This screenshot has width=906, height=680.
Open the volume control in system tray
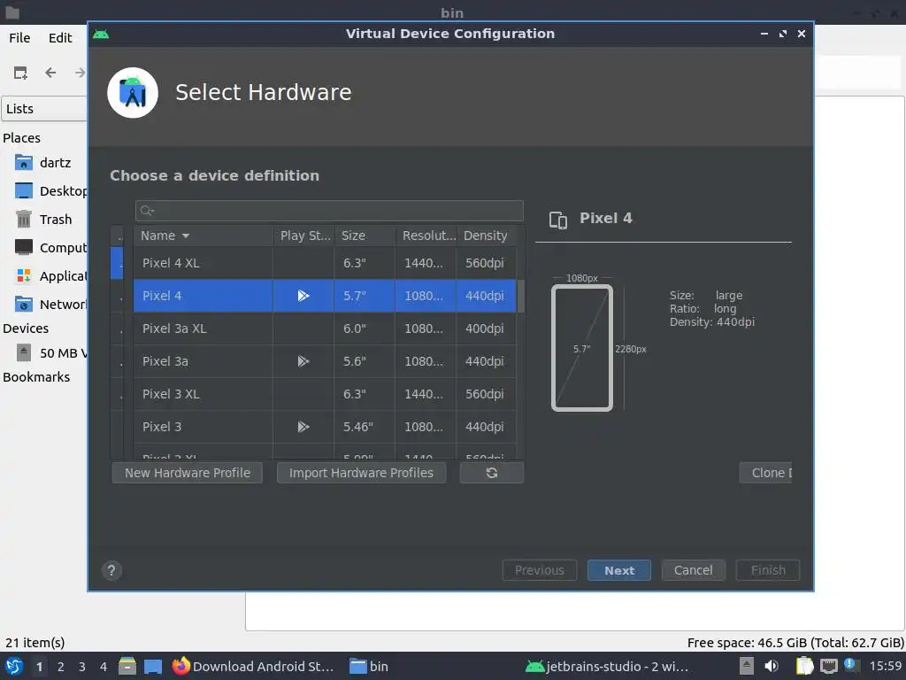click(x=772, y=666)
